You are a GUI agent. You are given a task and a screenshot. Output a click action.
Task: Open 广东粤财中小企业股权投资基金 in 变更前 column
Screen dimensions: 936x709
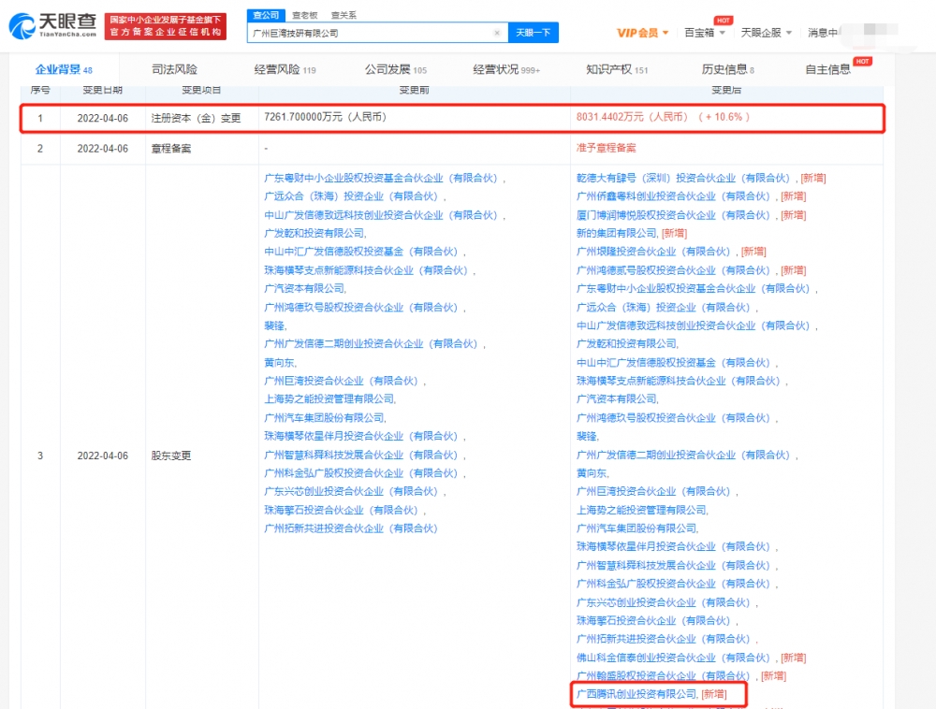point(383,179)
